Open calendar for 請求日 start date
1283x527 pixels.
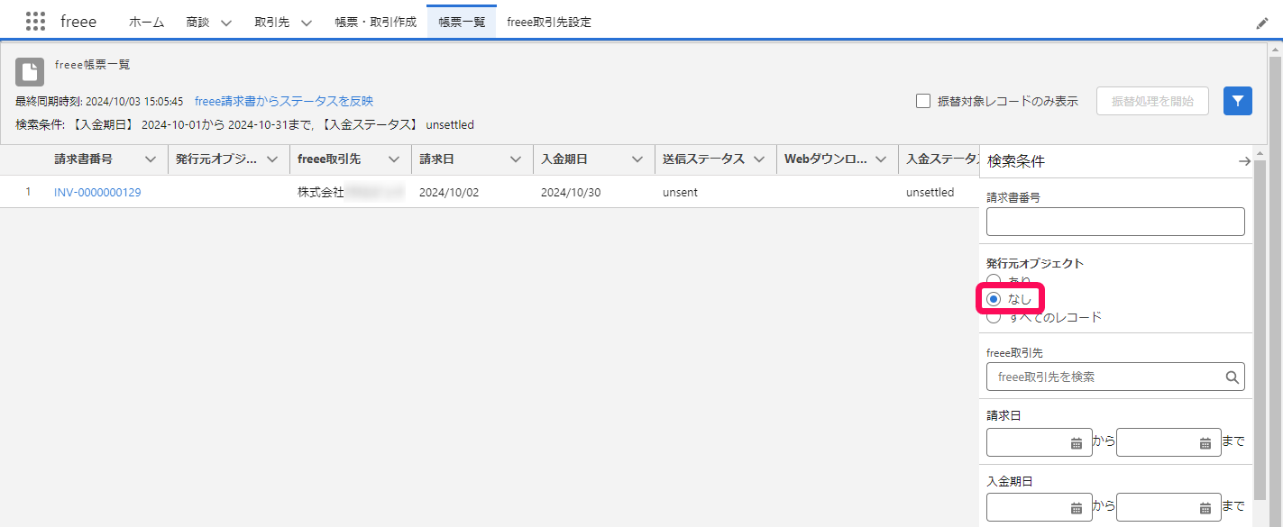point(1076,442)
